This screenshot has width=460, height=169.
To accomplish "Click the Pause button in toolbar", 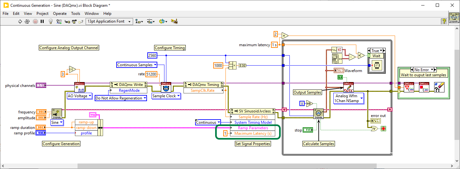I will click(42, 21).
